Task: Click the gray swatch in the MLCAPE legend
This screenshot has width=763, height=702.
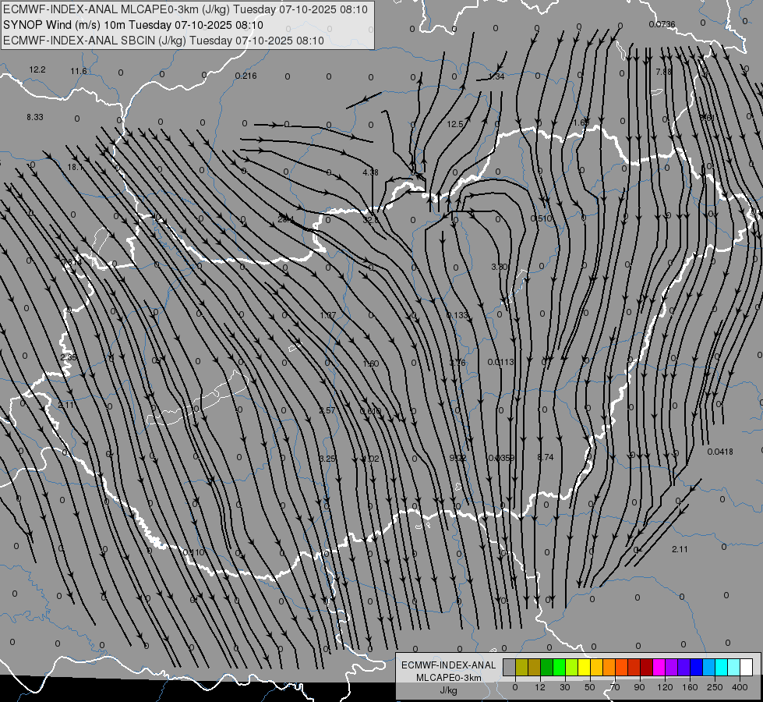Action: pyautogui.click(x=509, y=667)
